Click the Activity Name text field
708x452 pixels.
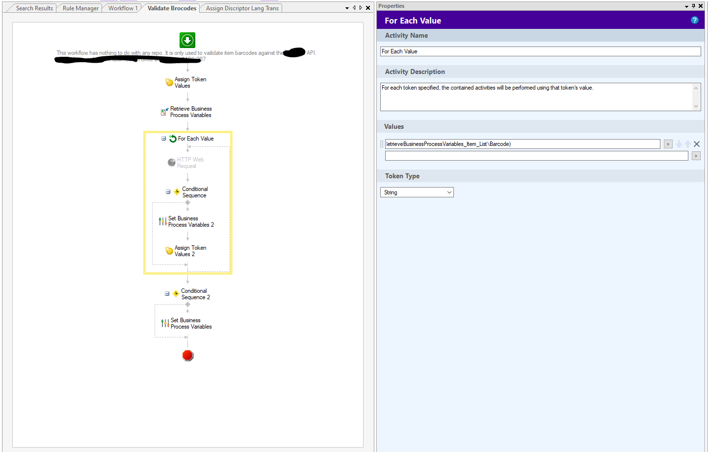point(540,51)
